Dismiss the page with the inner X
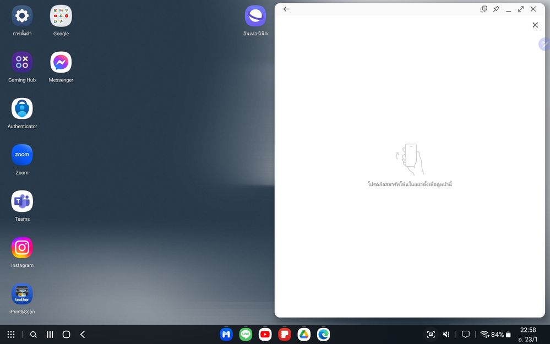The height and width of the screenshot is (344, 550). [535, 25]
